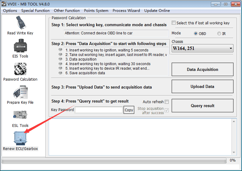Open the Options menu
242x171 pixels.
(10, 10)
